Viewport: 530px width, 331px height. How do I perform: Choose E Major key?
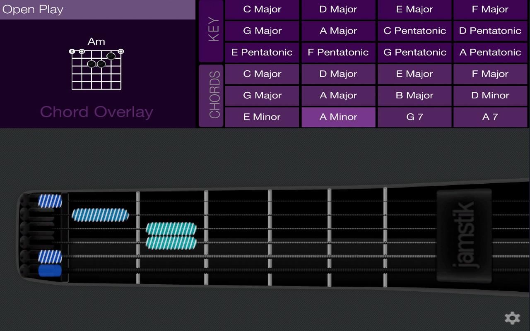pyautogui.click(x=414, y=10)
